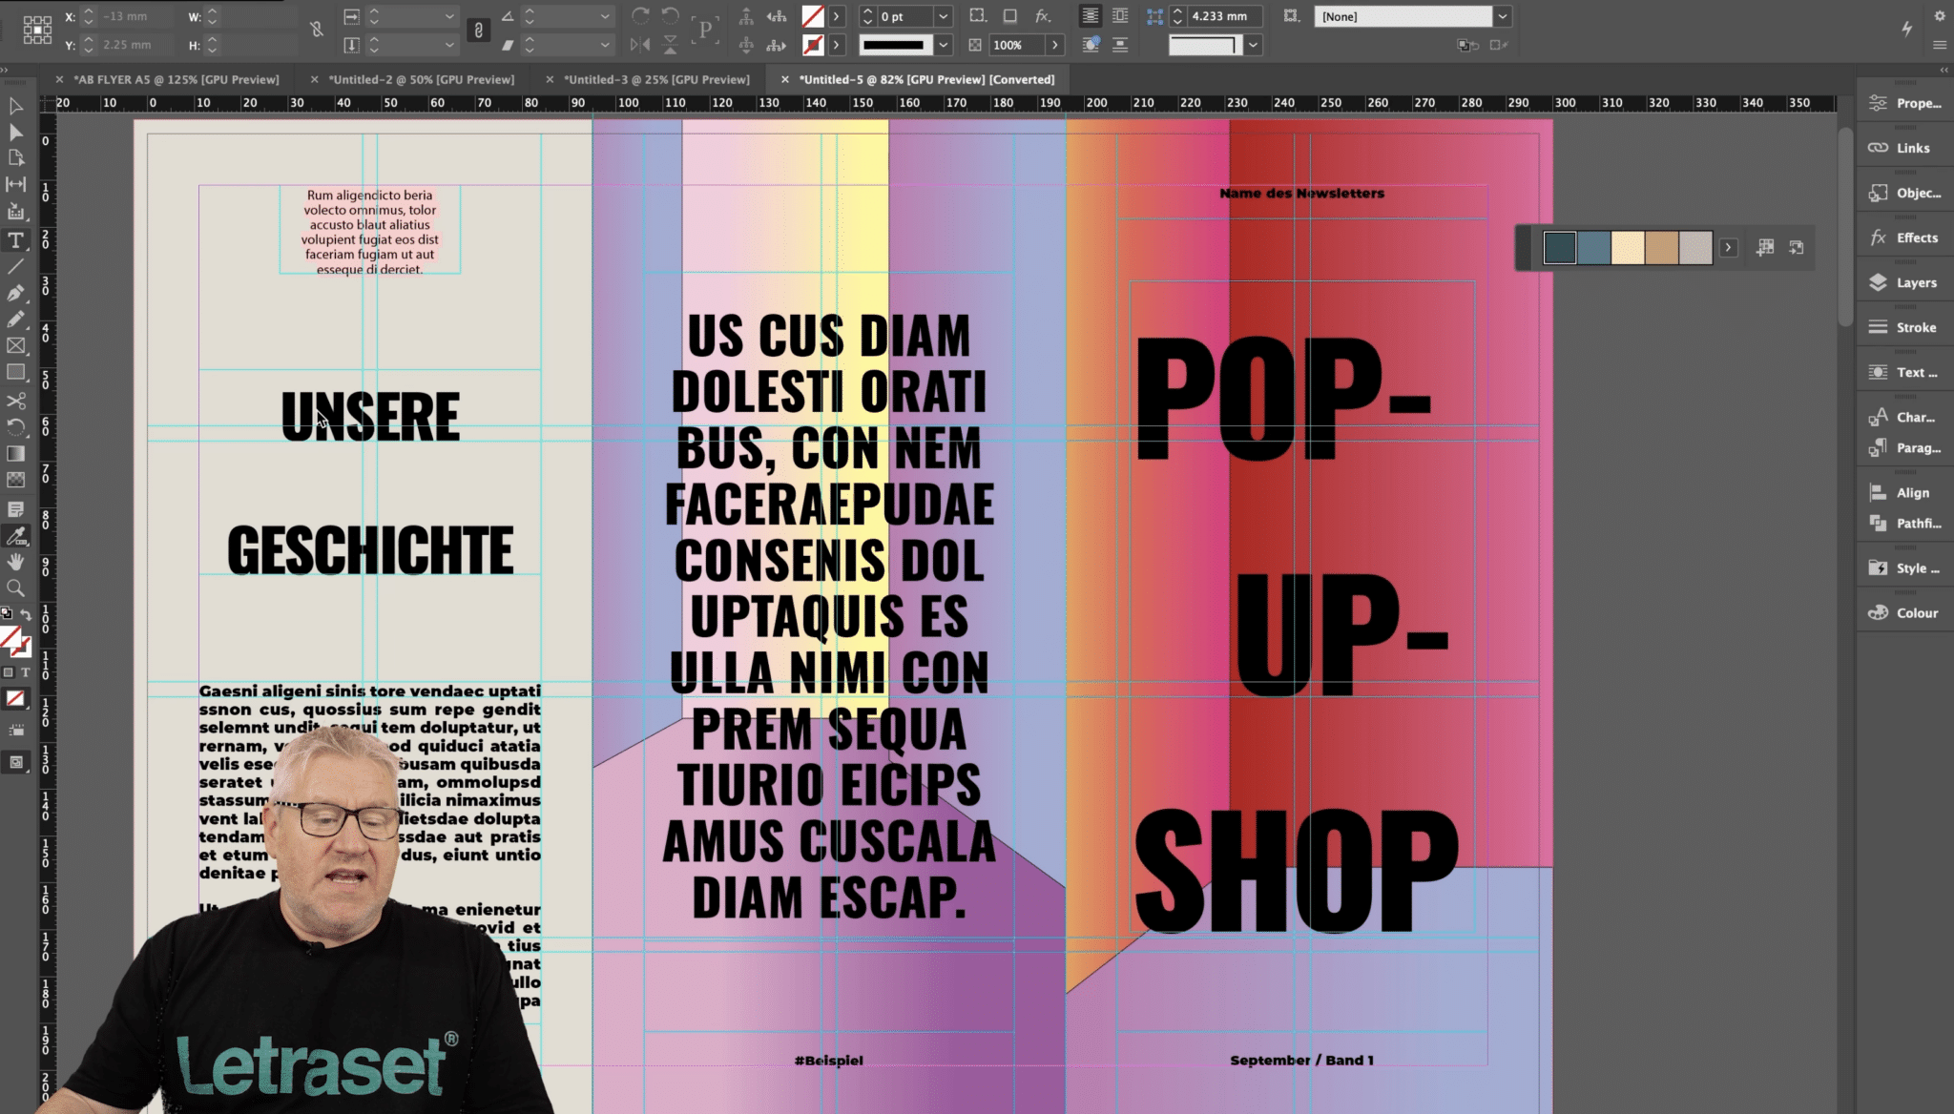Pick the Zoom tool

tap(15, 588)
